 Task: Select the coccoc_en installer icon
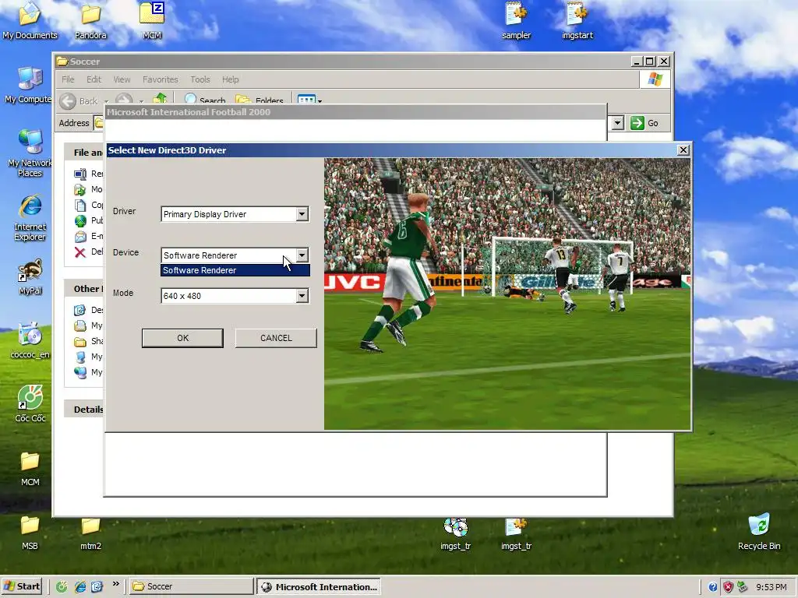click(30, 341)
